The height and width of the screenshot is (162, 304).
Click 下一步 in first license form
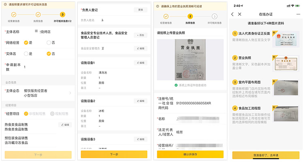click(38, 155)
